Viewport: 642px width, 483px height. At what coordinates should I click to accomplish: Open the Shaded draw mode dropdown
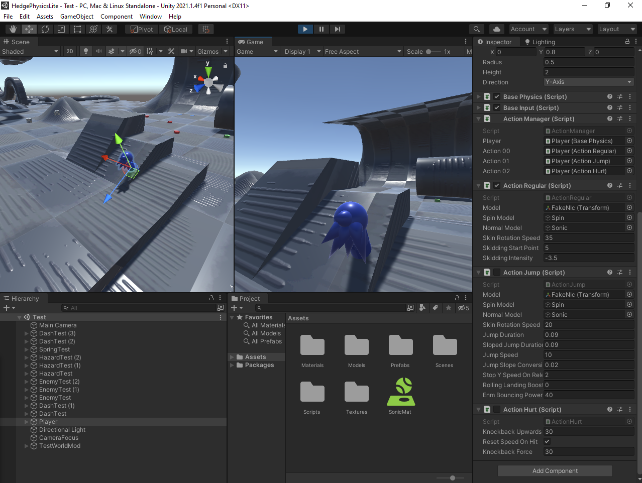30,51
